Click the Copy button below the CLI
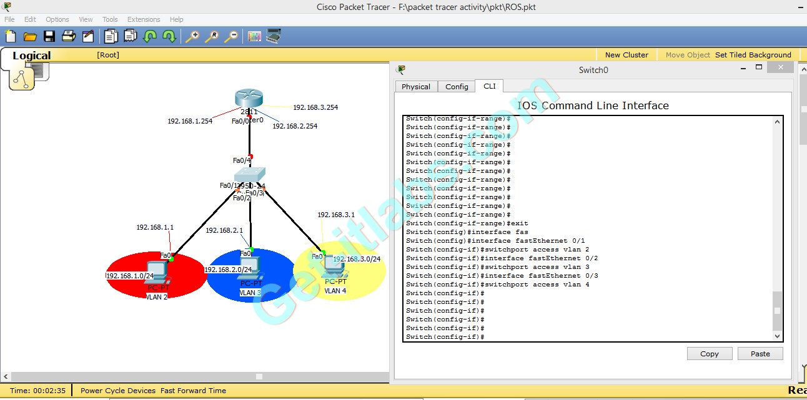 coord(710,354)
